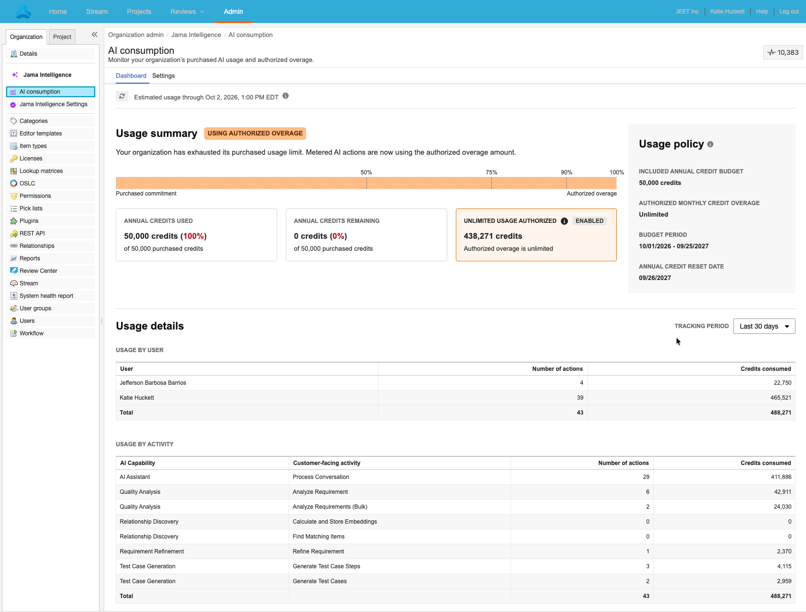Click 438,271 credits overage value
This screenshot has width=806, height=612.
pyautogui.click(x=493, y=236)
